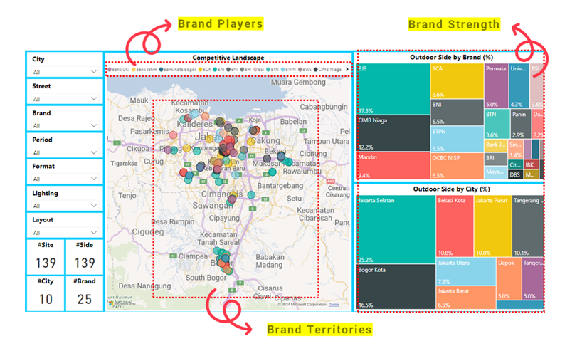This screenshot has width=587, height=356.
Task: Click the Bank Jatim legend dot
Action: pos(134,70)
